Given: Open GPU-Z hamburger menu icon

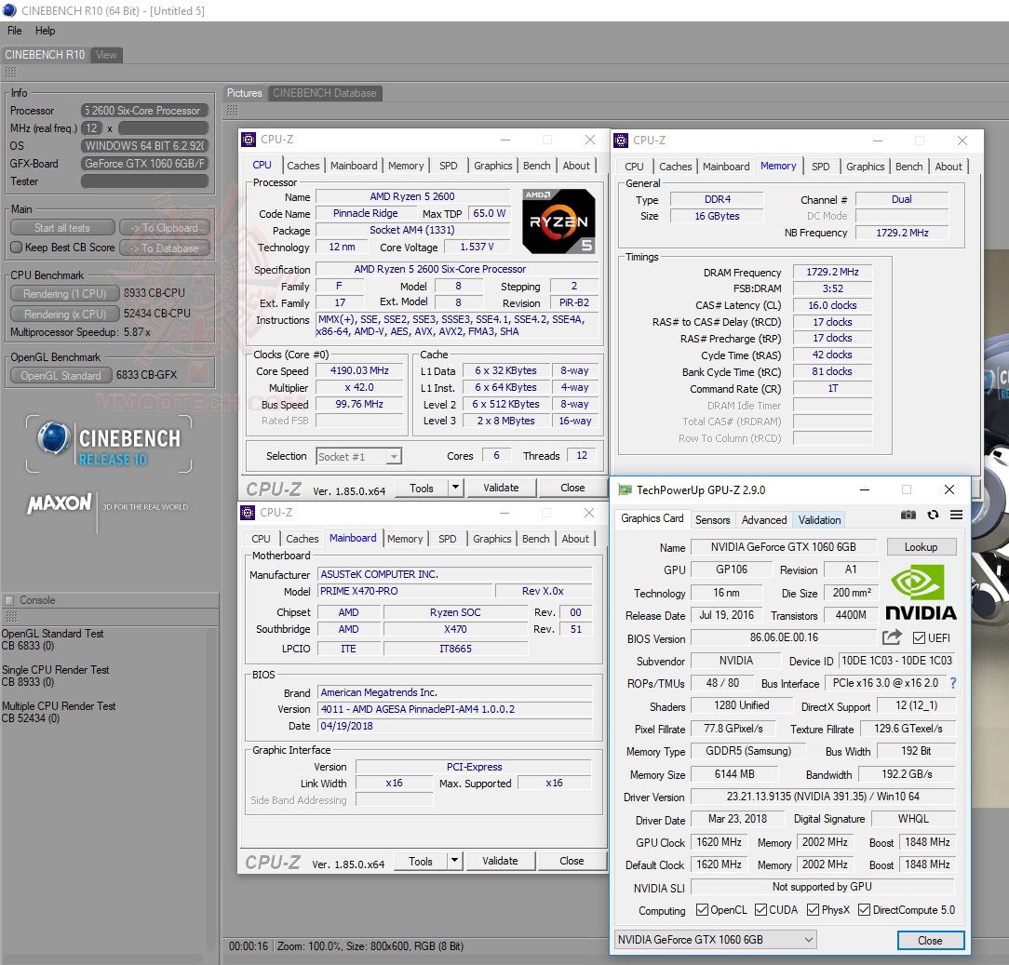Looking at the screenshot, I should click(956, 515).
